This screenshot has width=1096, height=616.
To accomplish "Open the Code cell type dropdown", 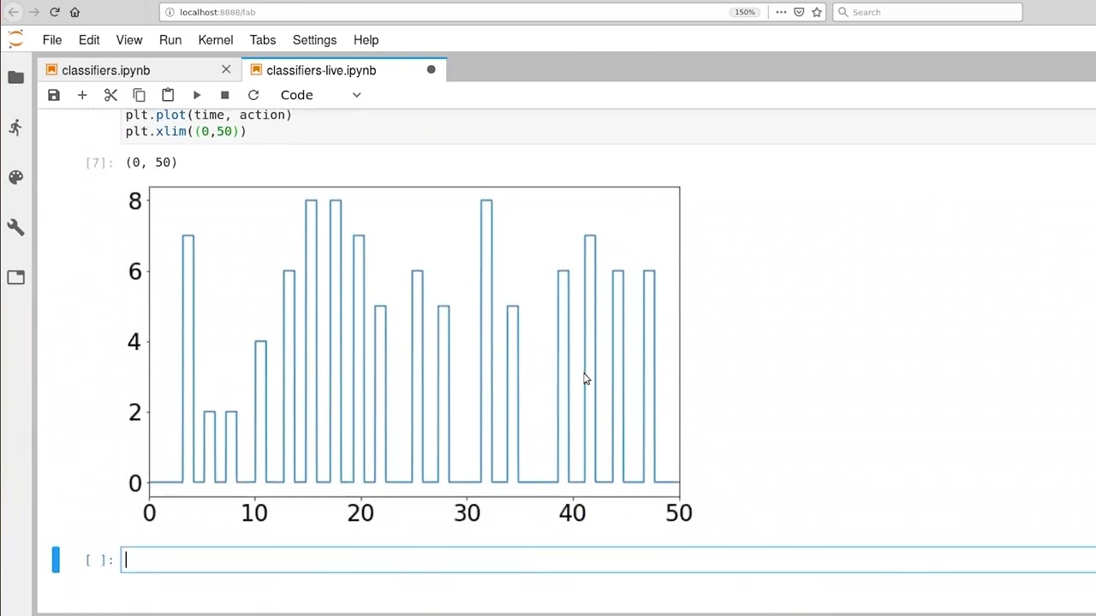I will pos(321,95).
